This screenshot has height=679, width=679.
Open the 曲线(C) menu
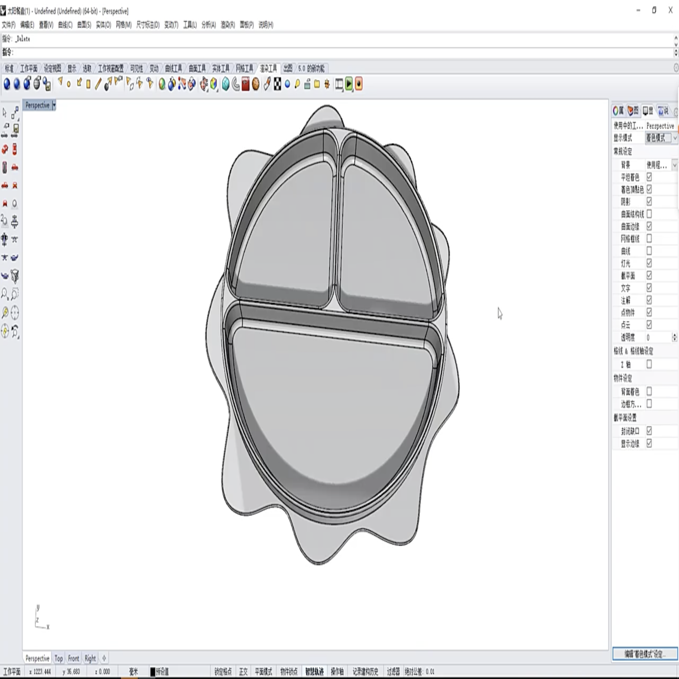[x=65, y=25]
